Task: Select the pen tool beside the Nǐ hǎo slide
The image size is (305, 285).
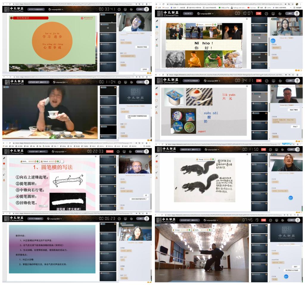Action: [157, 21]
